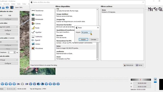Viewport: 163px width, 92px height.
Task: Click Aceptar in the Rotar dialog
Action: [x=83, y=40]
